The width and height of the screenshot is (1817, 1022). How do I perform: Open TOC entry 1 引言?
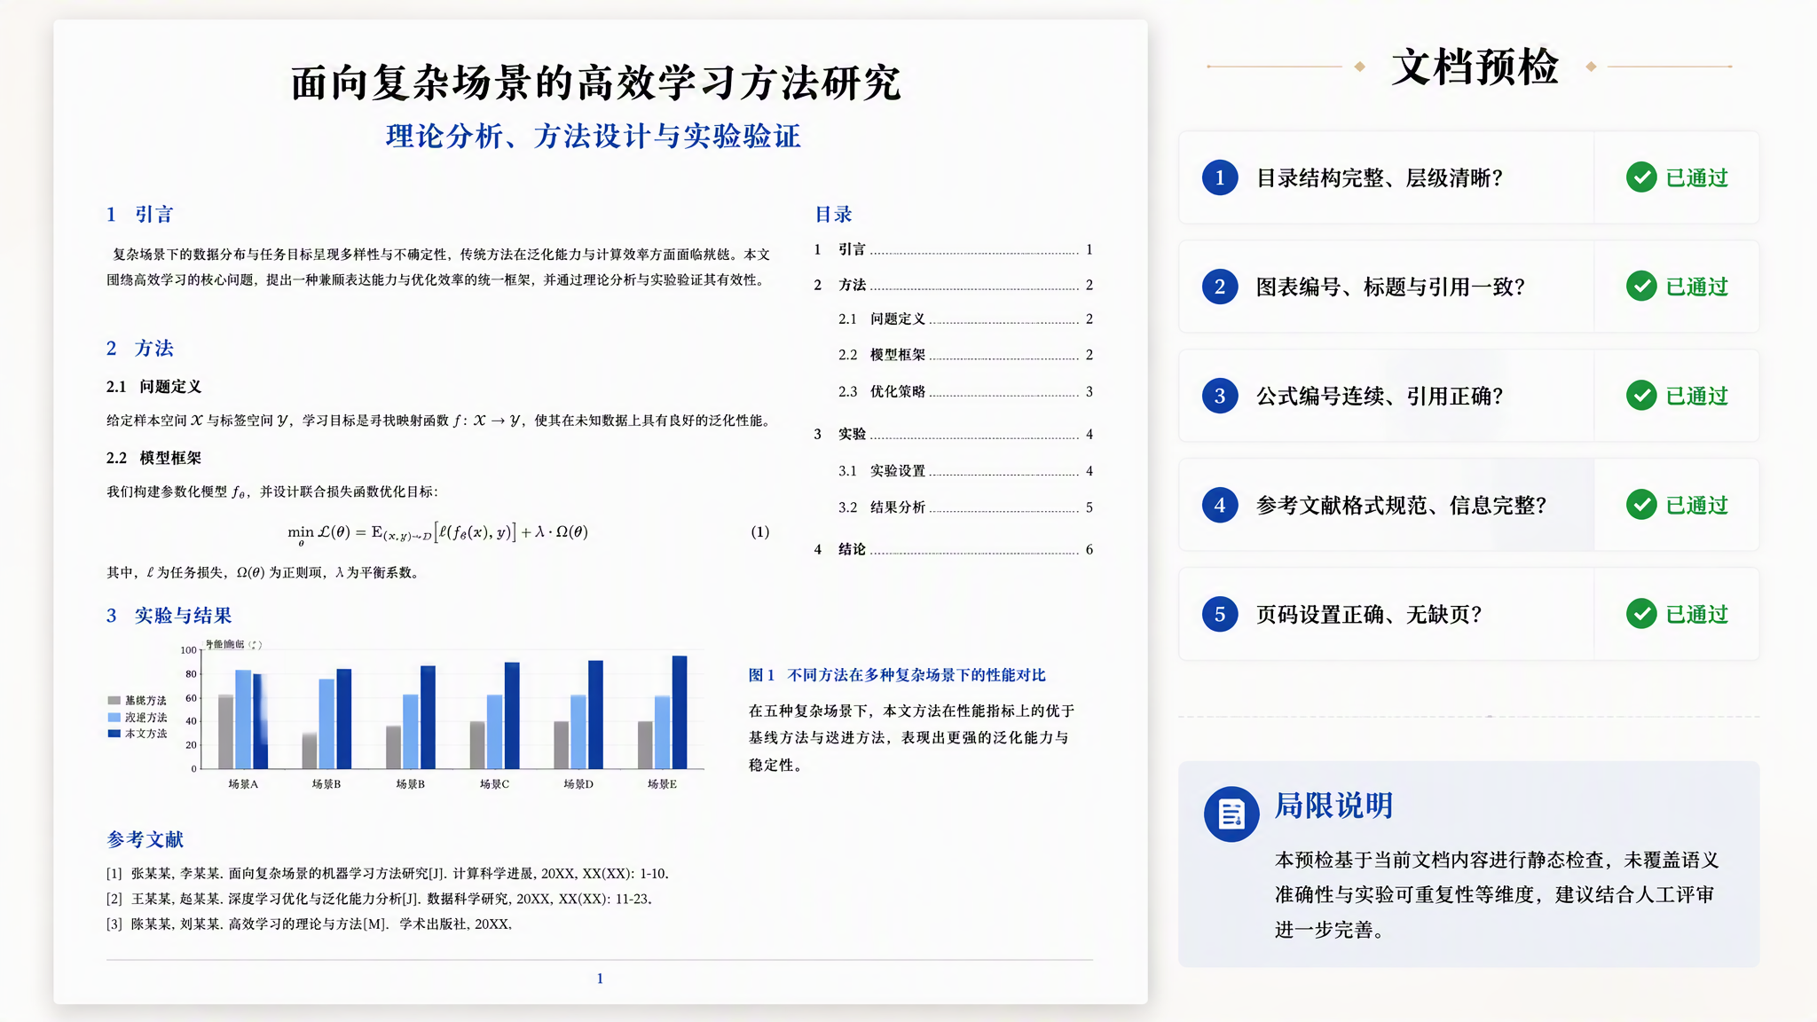coord(954,250)
